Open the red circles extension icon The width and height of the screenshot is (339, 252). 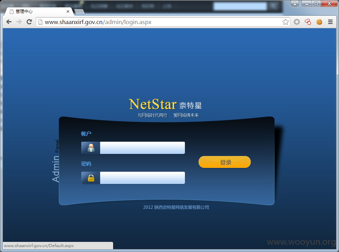pos(308,22)
